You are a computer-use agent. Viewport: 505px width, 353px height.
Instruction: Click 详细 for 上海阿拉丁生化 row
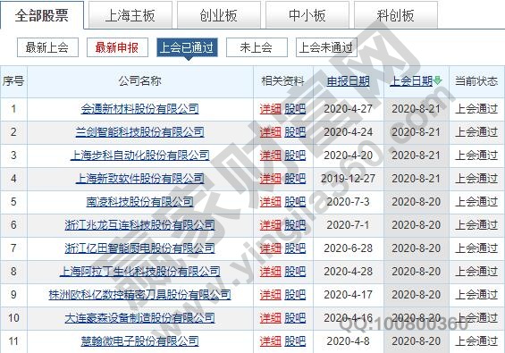pos(271,272)
